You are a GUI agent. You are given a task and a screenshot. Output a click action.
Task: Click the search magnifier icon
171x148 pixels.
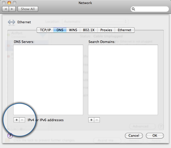click(x=133, y=9)
